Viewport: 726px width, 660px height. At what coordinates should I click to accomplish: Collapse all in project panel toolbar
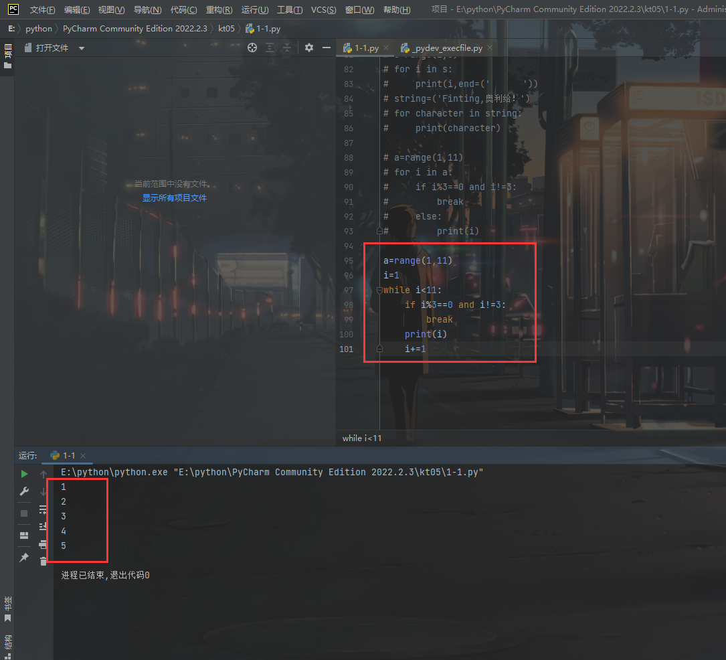pyautogui.click(x=287, y=48)
